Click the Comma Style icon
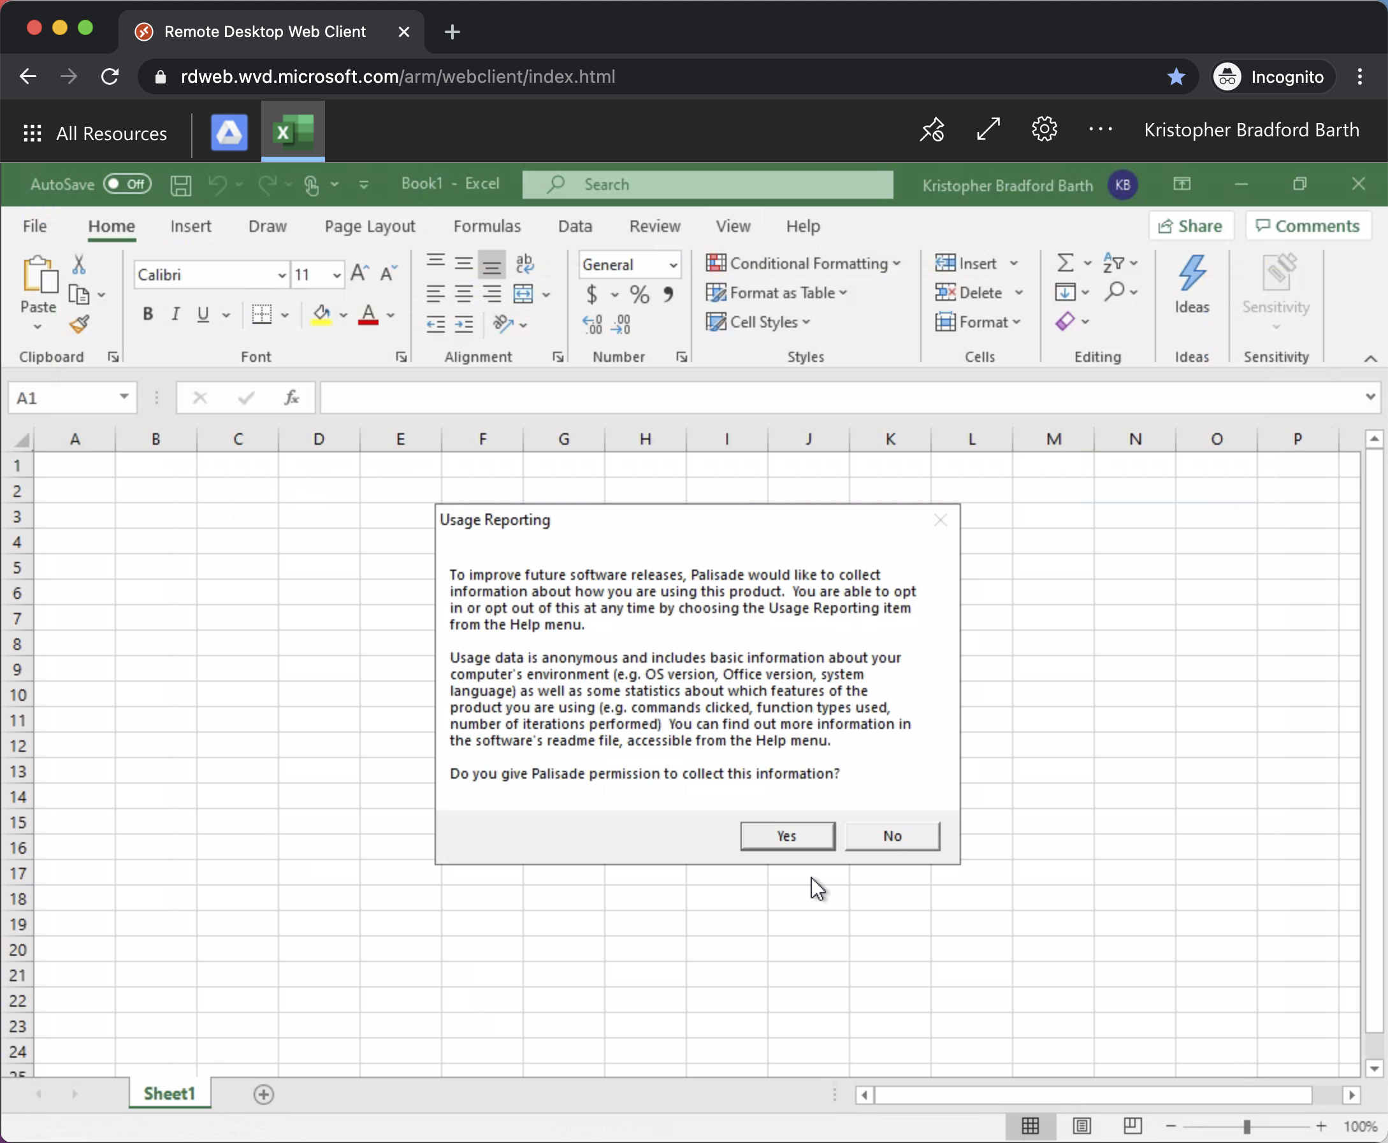Viewport: 1388px width, 1143px height. tap(669, 294)
